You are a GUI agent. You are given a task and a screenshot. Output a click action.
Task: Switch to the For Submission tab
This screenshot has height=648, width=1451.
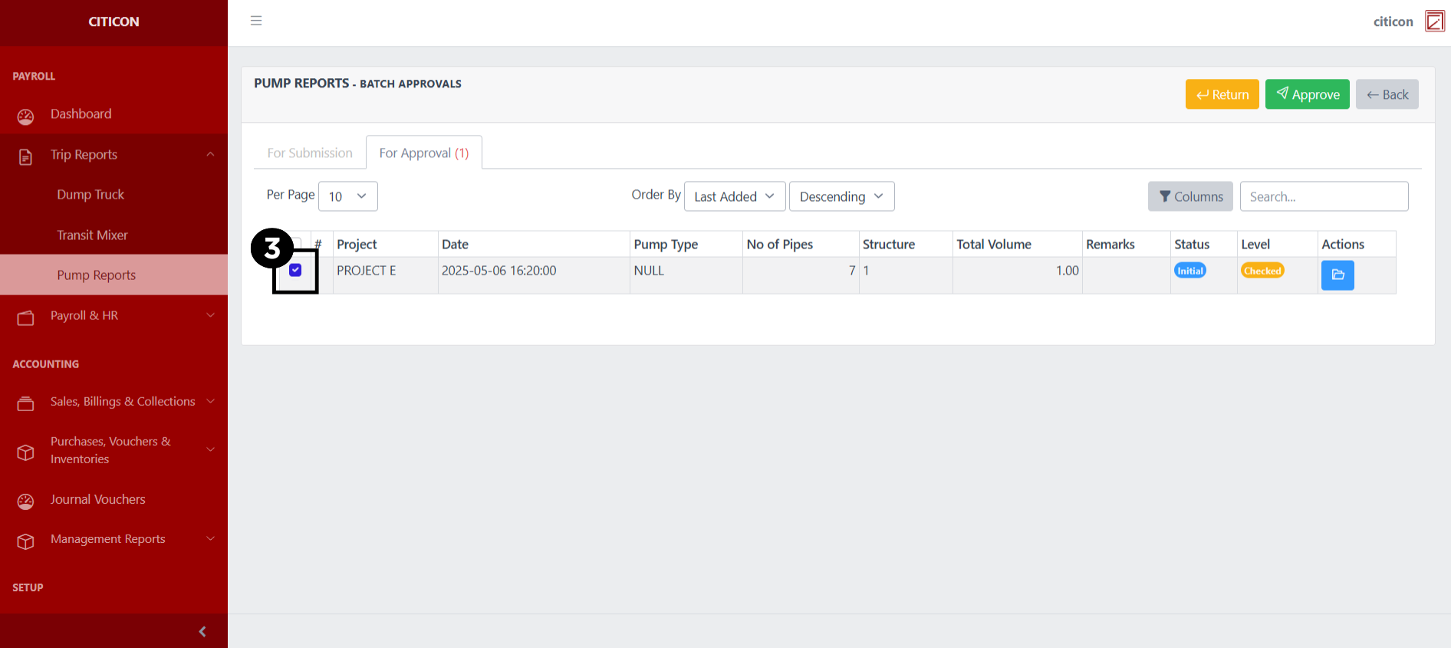coord(310,153)
